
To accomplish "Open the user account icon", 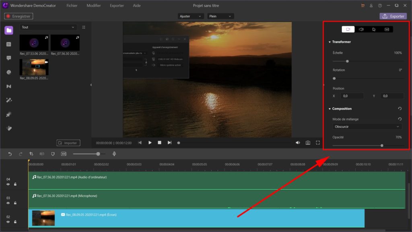I will [x=371, y=6].
